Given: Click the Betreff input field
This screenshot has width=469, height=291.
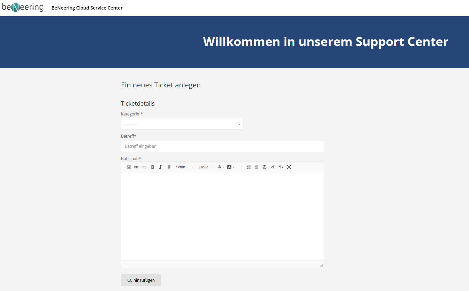Looking at the screenshot, I should point(222,146).
